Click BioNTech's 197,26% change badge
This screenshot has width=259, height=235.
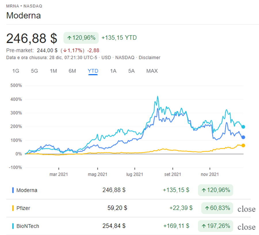click(x=215, y=226)
